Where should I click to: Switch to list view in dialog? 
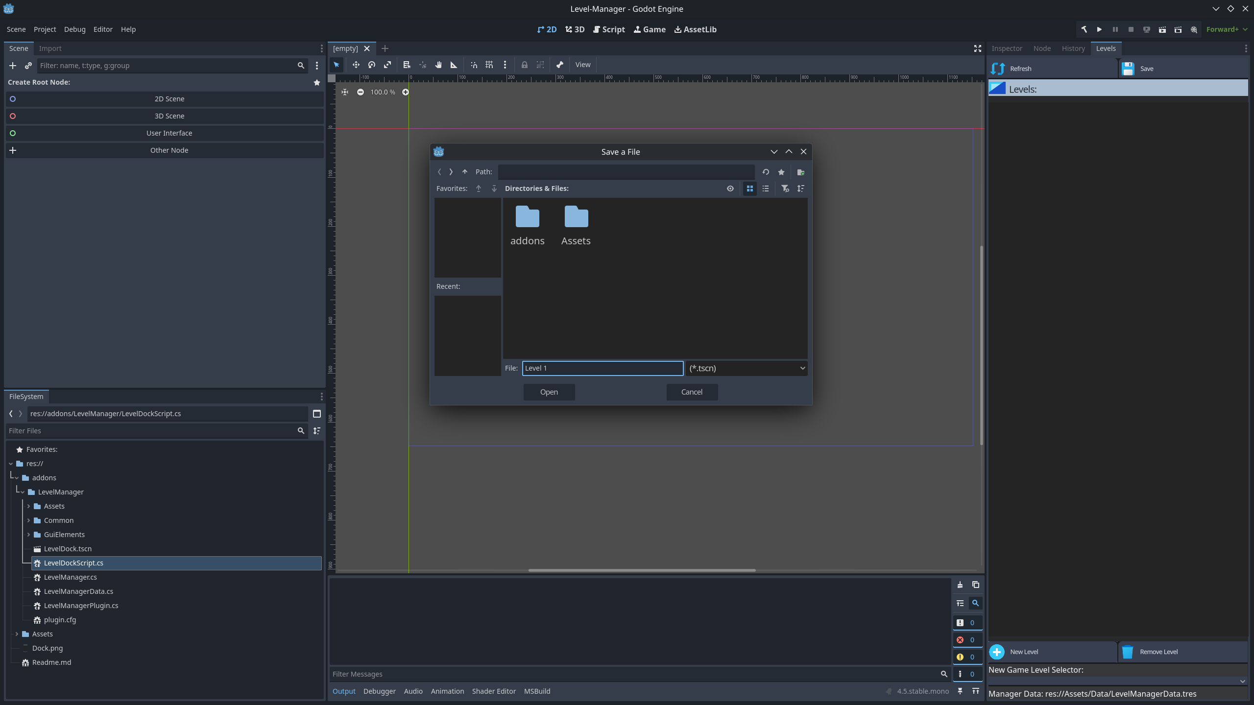click(x=766, y=188)
